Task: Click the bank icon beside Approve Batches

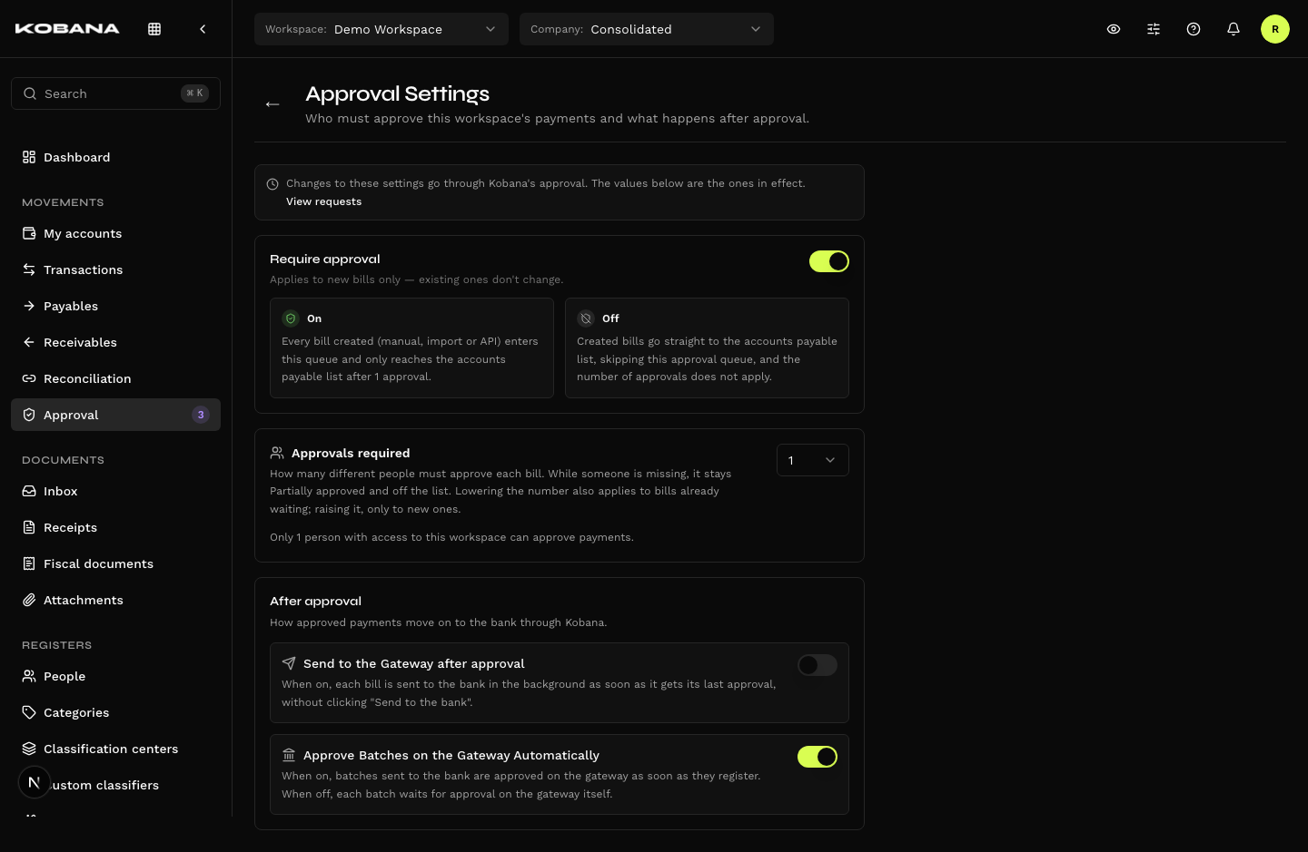Action: click(289, 755)
